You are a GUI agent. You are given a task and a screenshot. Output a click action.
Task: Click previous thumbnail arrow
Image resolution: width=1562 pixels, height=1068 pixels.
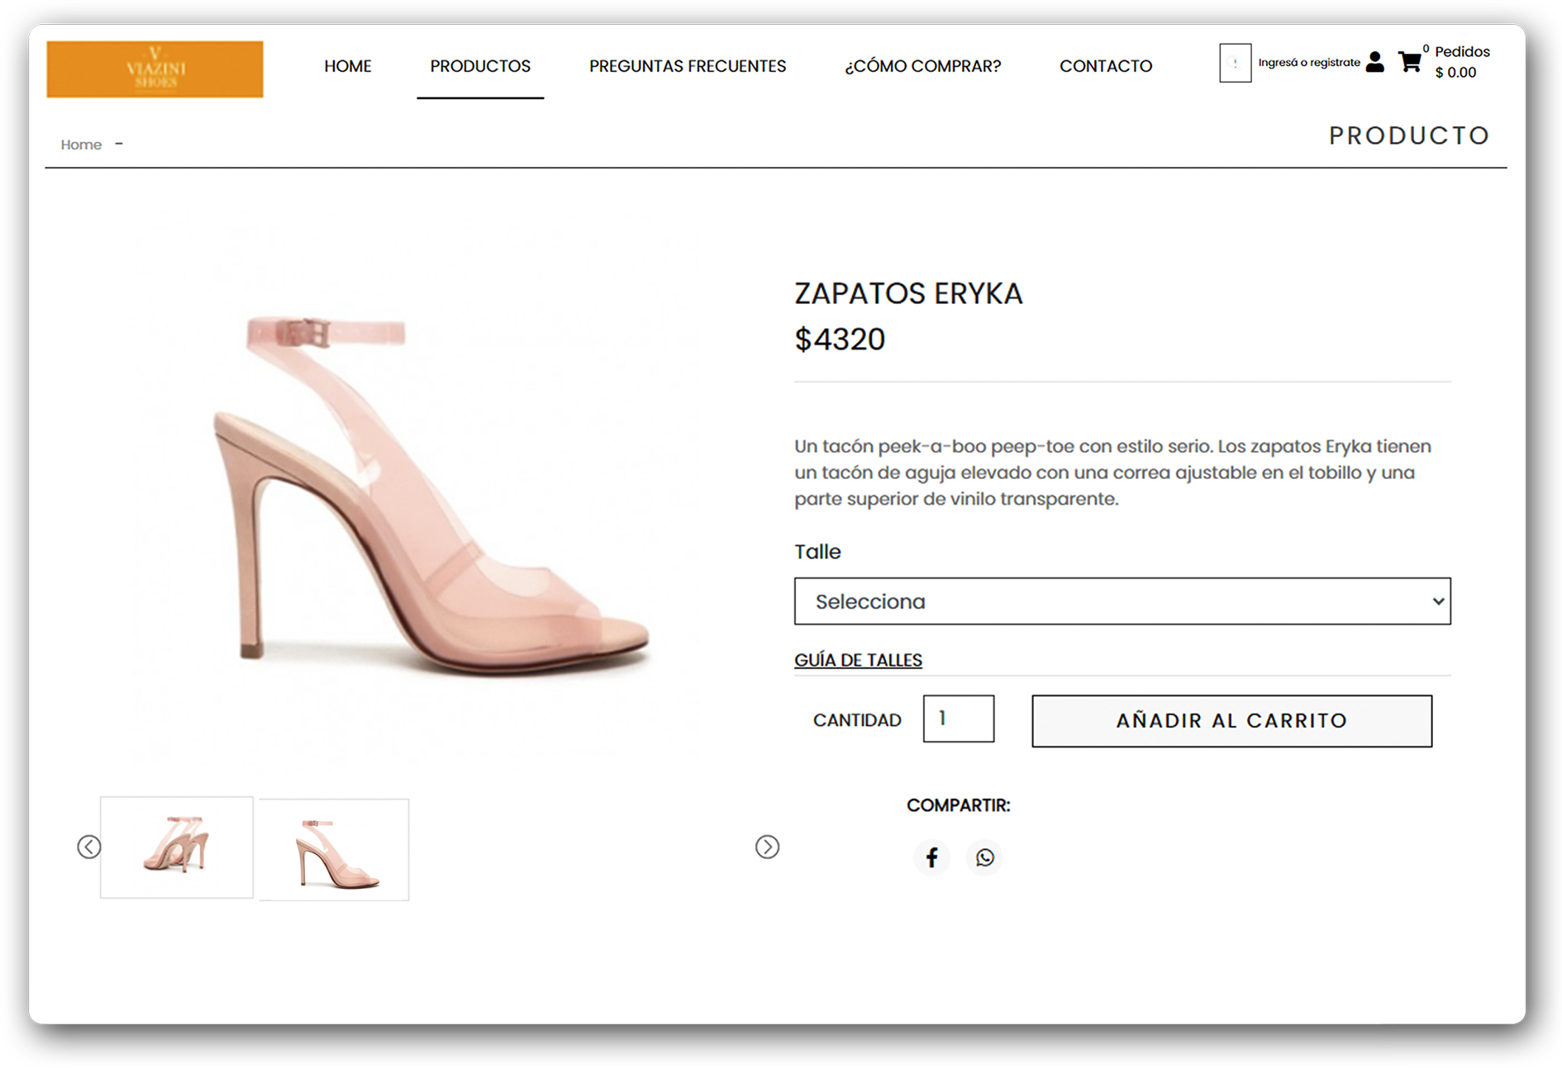89,847
